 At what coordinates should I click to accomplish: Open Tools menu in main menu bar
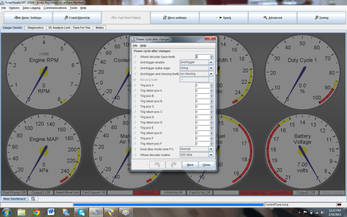(74, 8)
